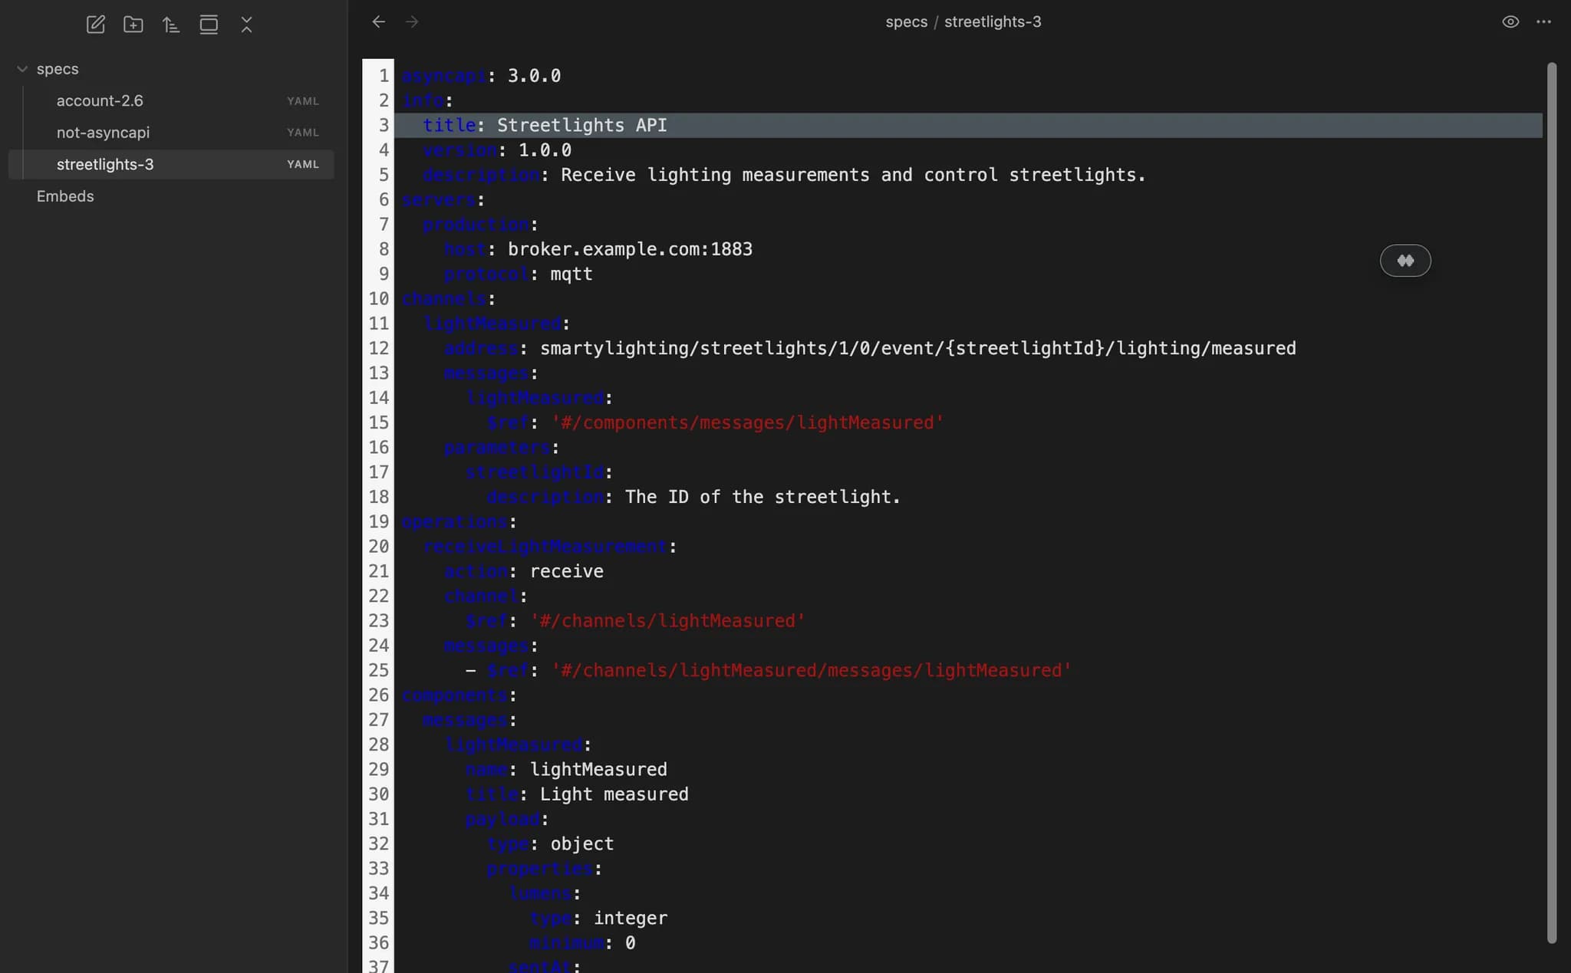Collapse the specs folder
1571x973 pixels.
pos(22,69)
